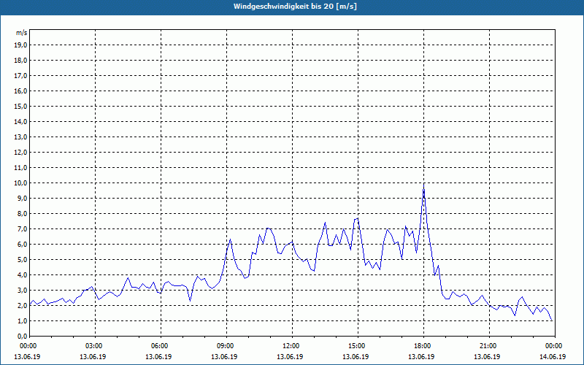This screenshot has height=365, width=584.
Task: Click the 5,0 y-axis tick label
Action: pos(22,260)
